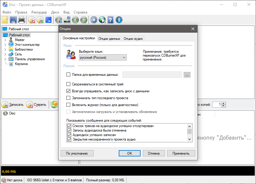
Task: Close the Опции dialog with X
Action: [x=193, y=29]
